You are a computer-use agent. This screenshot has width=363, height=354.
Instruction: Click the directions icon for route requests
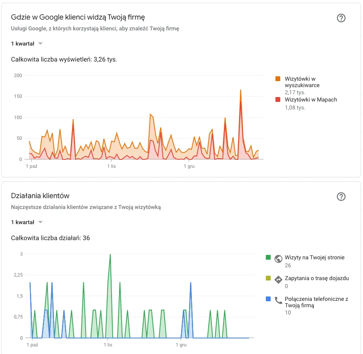click(279, 279)
